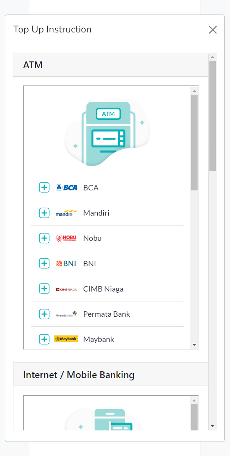Expand Nobu instructions with plus icon
Screen dimensions: 230x456
[x=44, y=238]
